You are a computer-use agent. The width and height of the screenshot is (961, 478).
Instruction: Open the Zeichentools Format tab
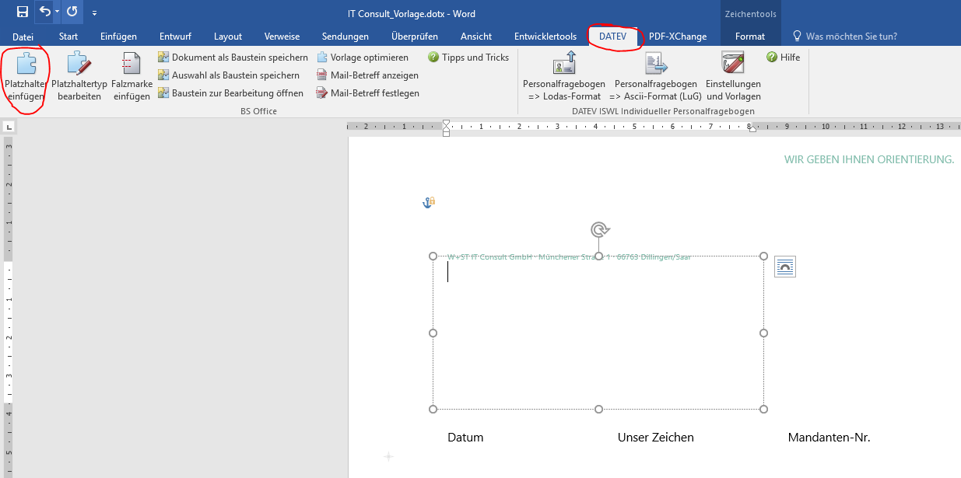750,37
